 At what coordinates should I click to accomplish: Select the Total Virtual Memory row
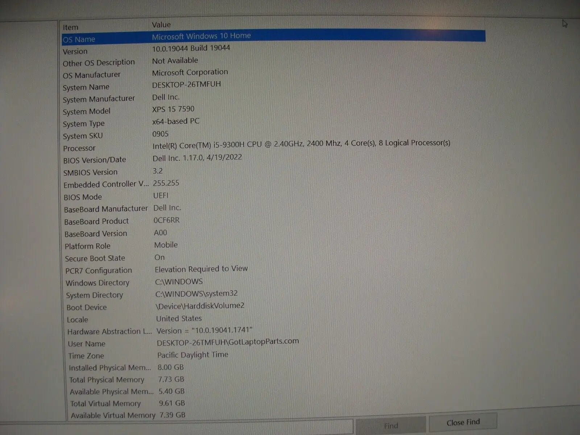tap(105, 403)
